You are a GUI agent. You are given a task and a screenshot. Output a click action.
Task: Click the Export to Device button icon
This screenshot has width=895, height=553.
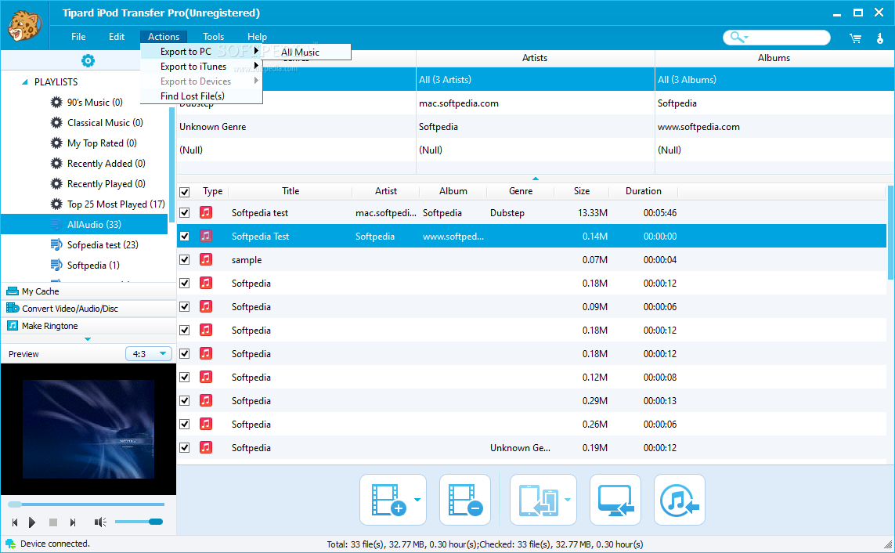(x=538, y=500)
